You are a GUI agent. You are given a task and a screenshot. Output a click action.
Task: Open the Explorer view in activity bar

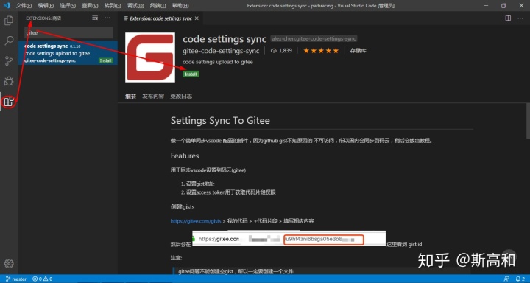tap(8, 21)
